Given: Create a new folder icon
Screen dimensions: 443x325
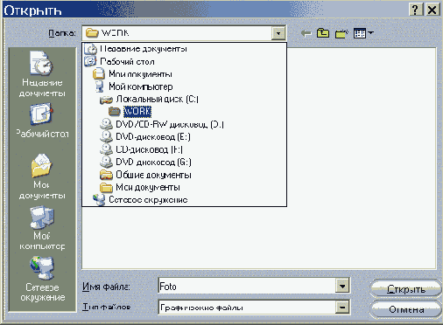Looking at the screenshot, I should pyautogui.click(x=341, y=33).
